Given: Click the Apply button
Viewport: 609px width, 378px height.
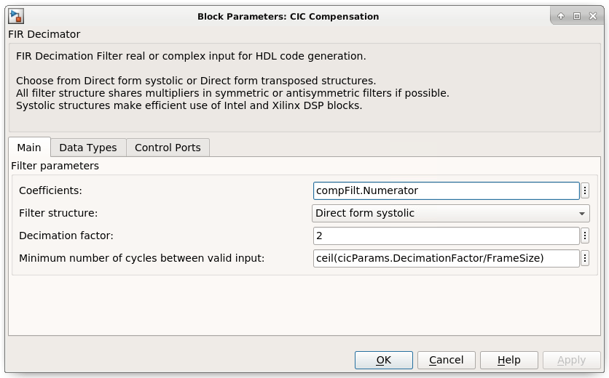Looking at the screenshot, I should point(571,360).
